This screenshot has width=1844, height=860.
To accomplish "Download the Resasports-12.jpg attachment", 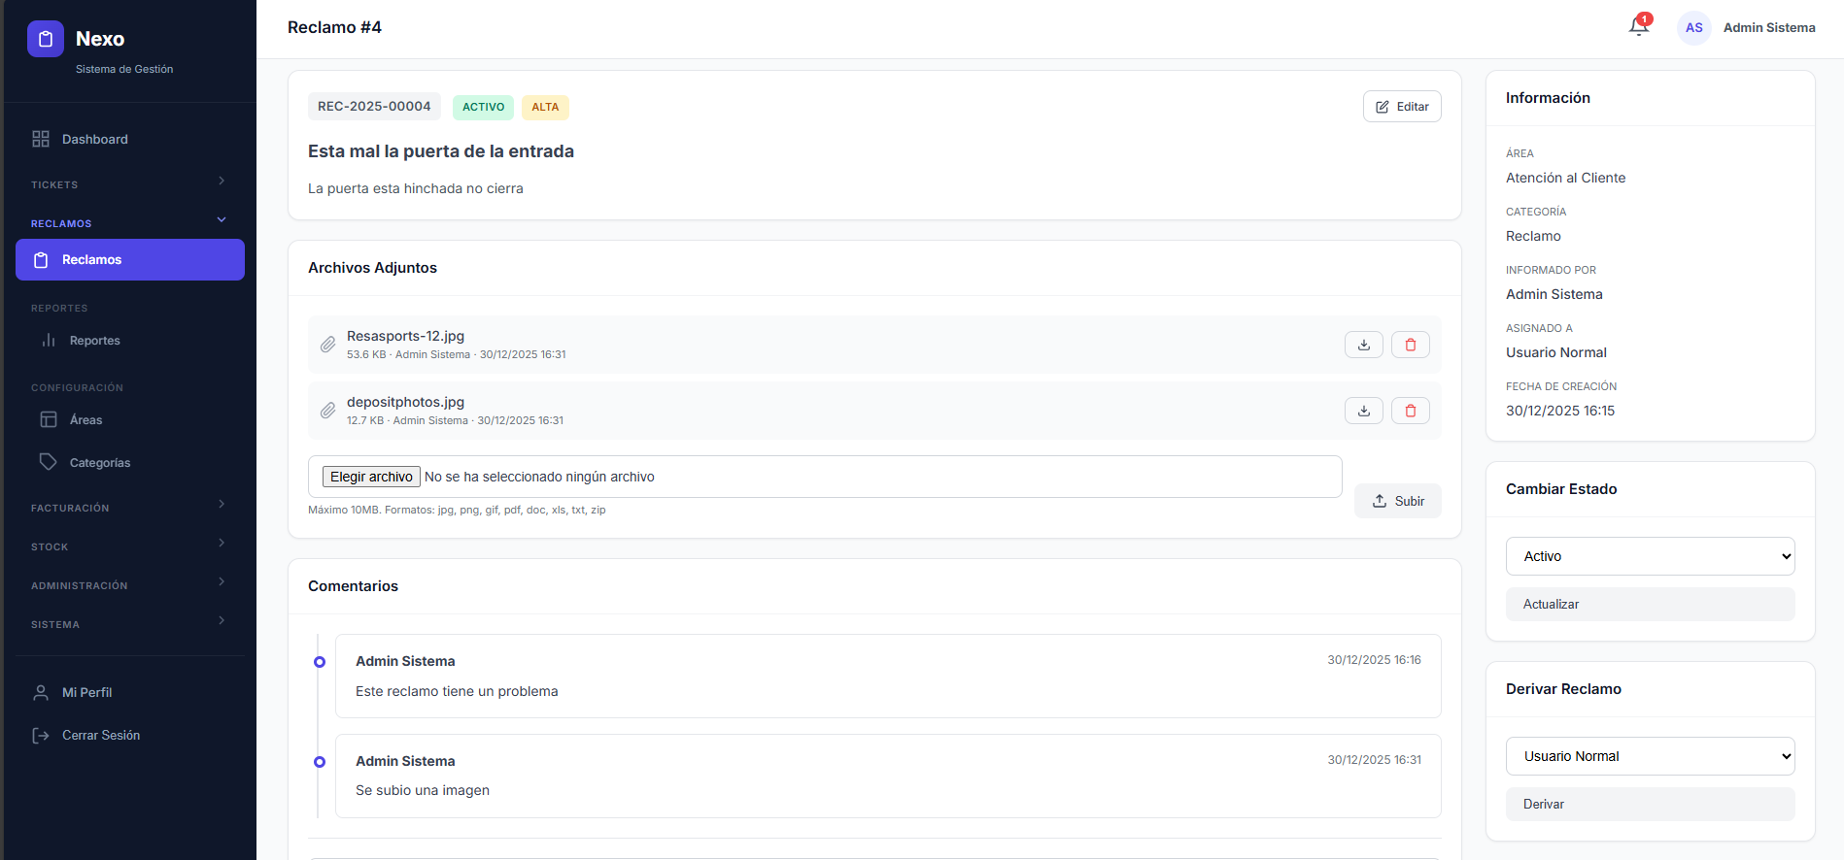I will [x=1363, y=345].
